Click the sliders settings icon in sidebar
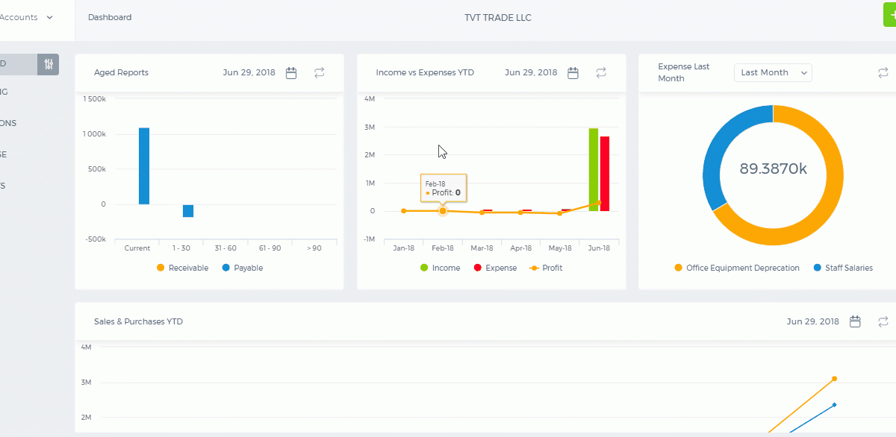 point(49,64)
